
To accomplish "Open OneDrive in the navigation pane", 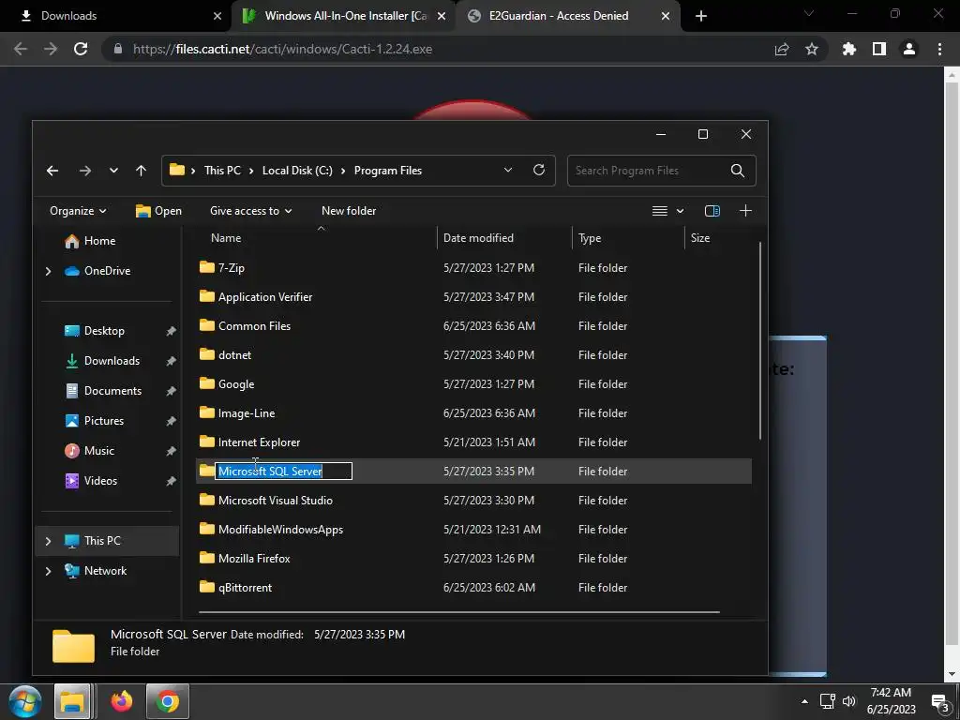I will 97,271.
